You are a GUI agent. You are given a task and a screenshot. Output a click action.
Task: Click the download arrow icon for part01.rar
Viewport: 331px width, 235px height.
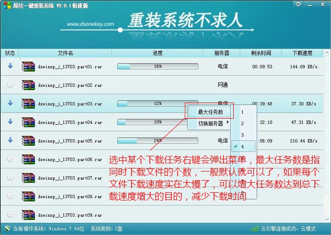(10, 66)
